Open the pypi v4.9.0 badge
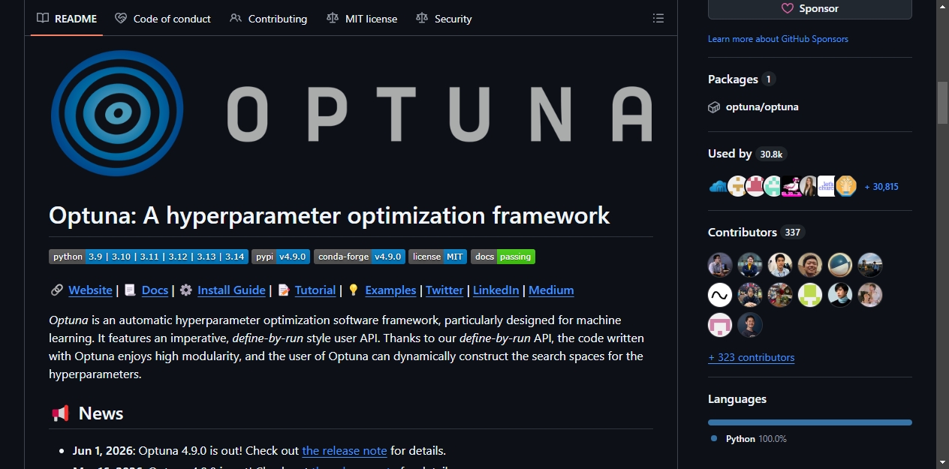The width and height of the screenshot is (949, 469). coord(281,257)
